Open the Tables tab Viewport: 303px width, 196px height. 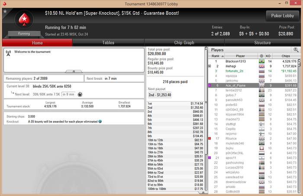[x=108, y=42]
